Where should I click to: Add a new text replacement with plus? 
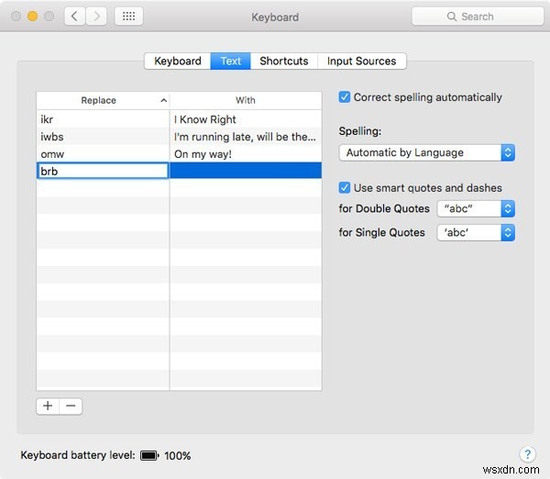(x=48, y=407)
